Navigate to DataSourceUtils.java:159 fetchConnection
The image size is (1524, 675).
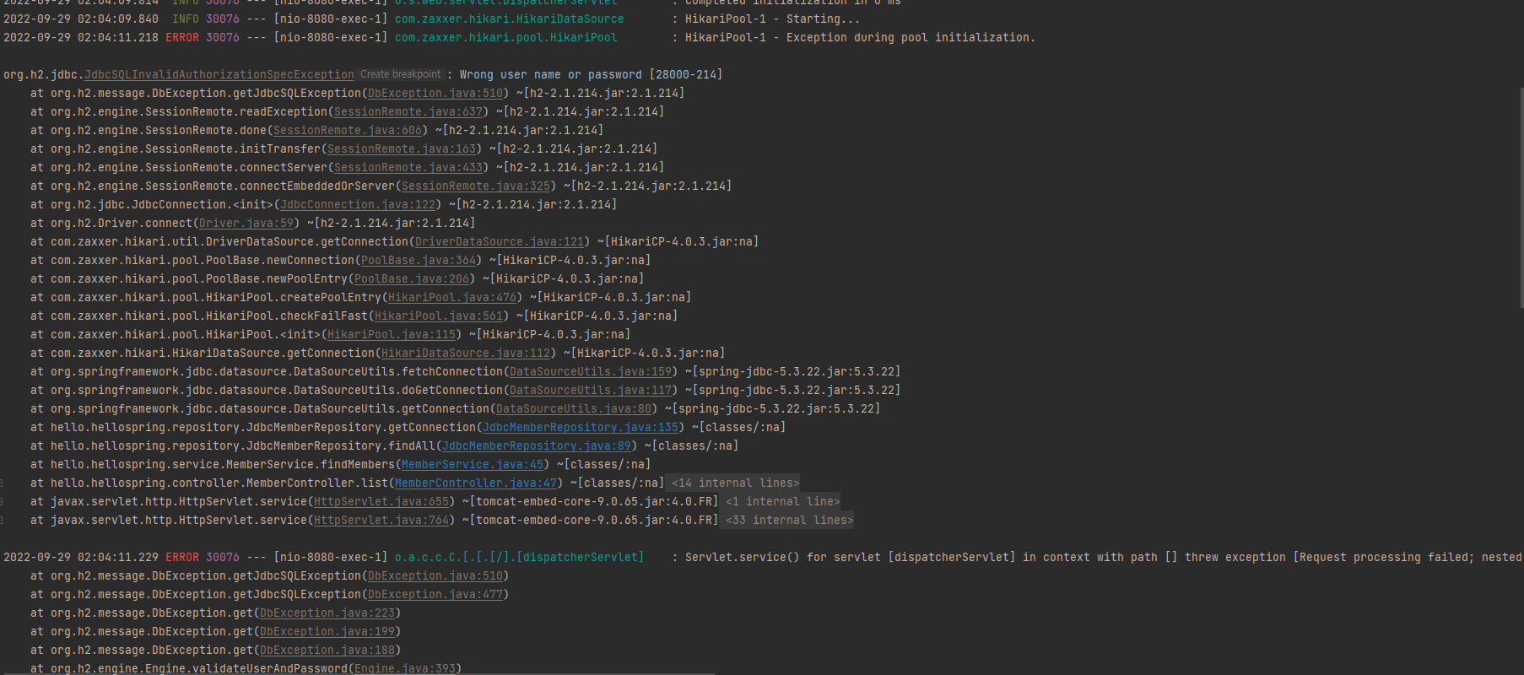click(591, 371)
